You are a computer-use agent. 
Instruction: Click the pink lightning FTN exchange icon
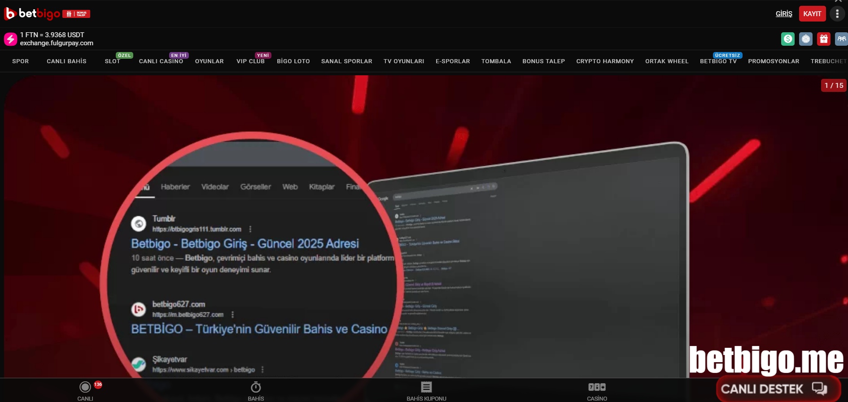pyautogui.click(x=11, y=39)
